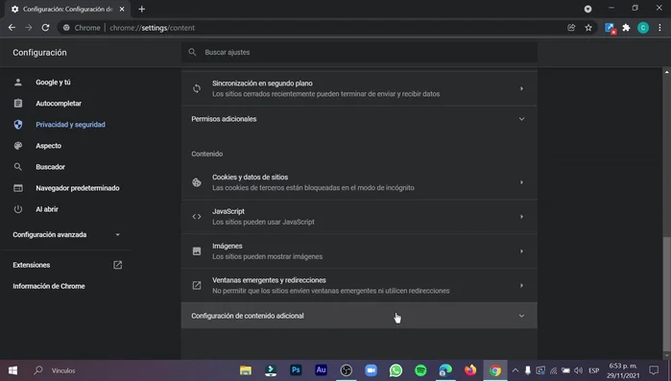The image size is (671, 381).
Task: Open Spotify from taskbar
Action: (x=420, y=370)
